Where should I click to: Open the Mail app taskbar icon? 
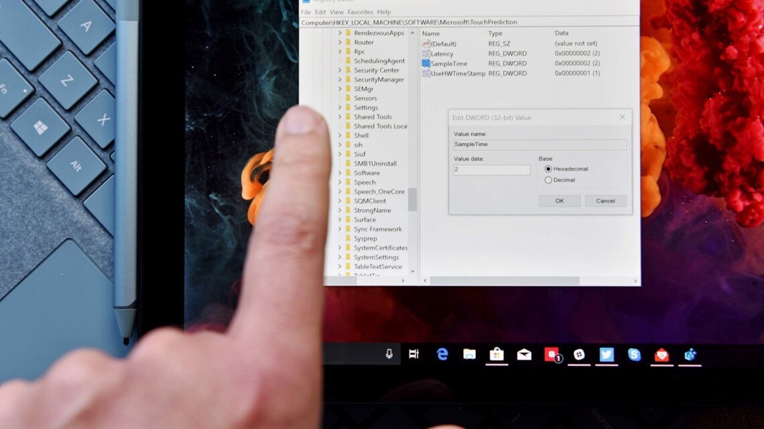tap(524, 355)
